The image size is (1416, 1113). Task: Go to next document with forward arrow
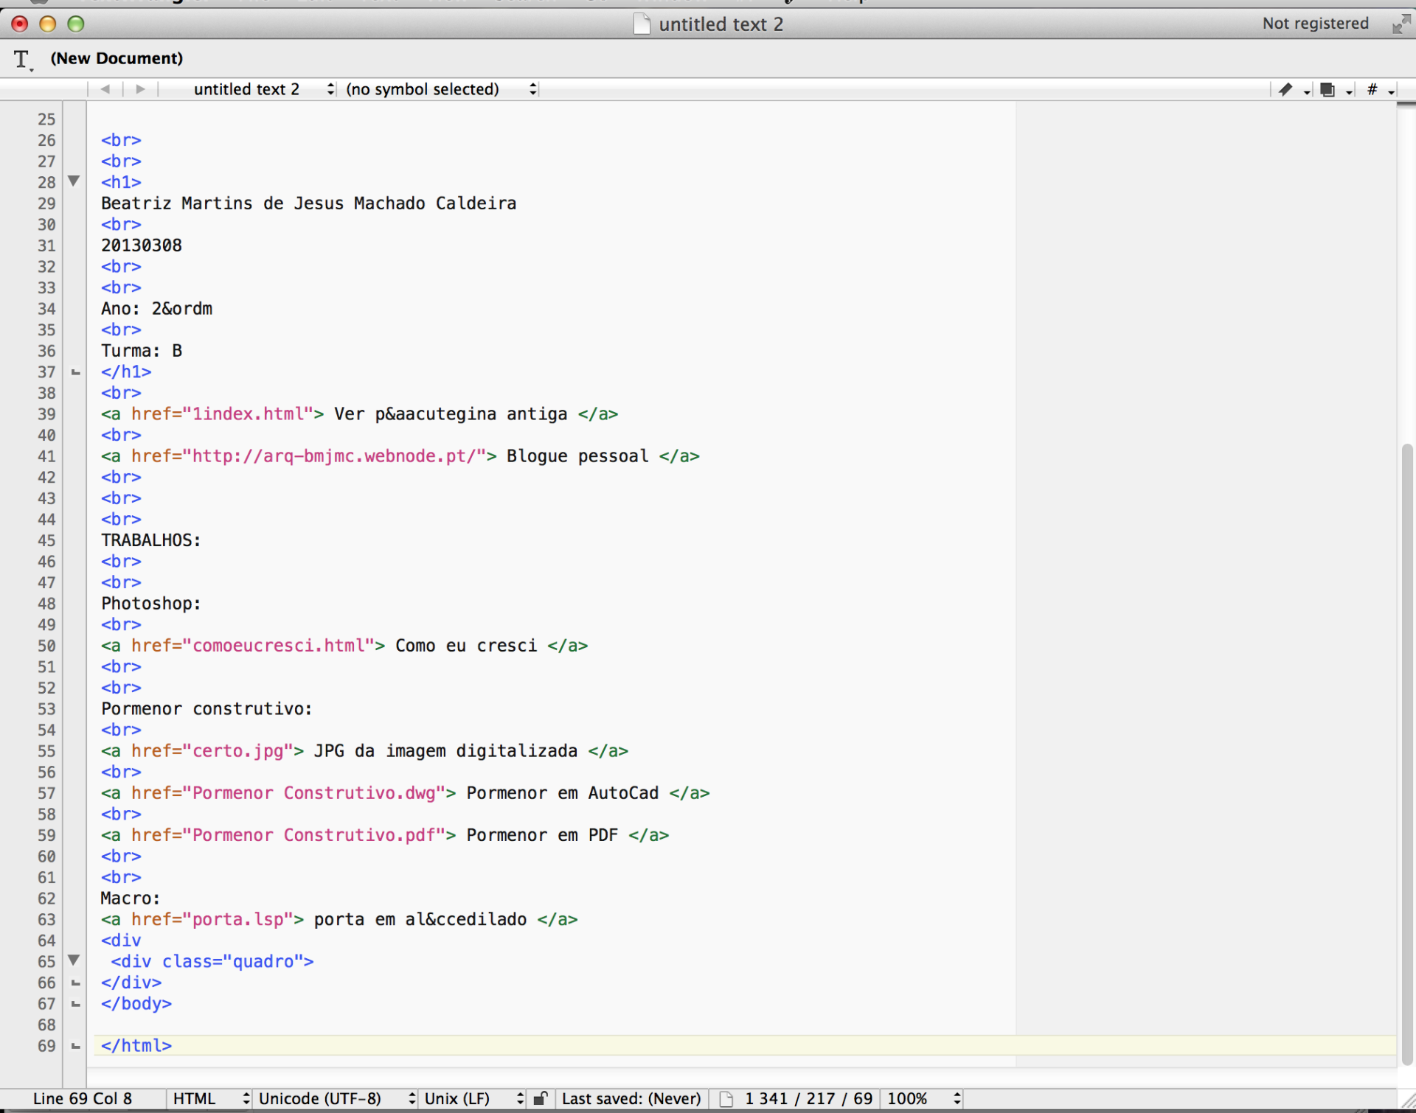click(x=140, y=89)
